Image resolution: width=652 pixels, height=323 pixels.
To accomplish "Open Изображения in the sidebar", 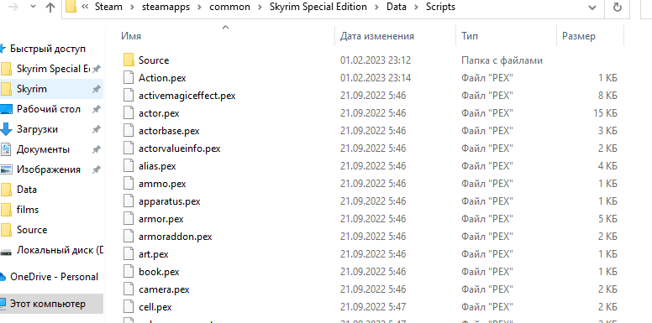I will [48, 169].
